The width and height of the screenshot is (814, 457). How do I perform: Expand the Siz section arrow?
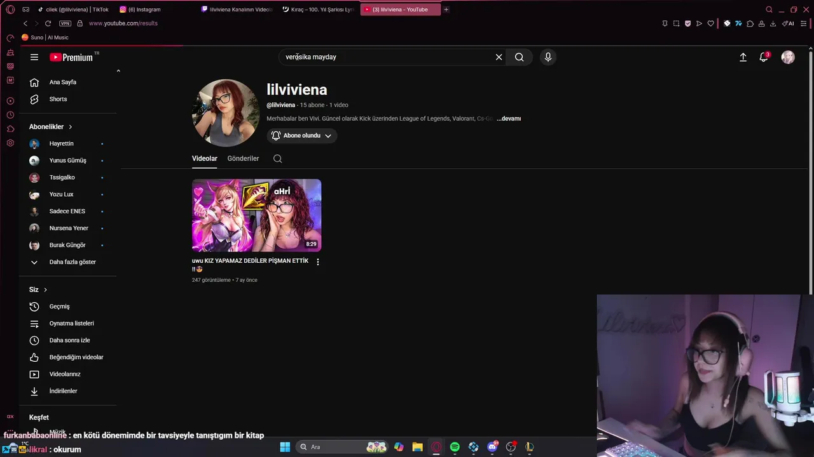pyautogui.click(x=45, y=290)
